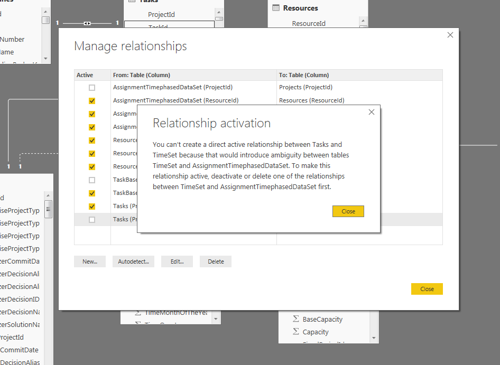
Task: Select Capacity field in bottom table
Action: click(316, 332)
